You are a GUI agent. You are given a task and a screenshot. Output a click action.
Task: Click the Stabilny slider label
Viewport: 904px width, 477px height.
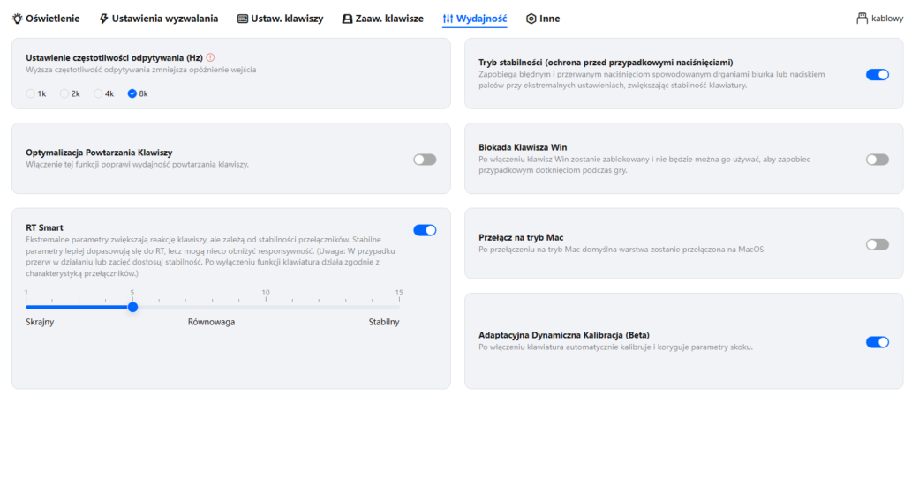click(384, 322)
